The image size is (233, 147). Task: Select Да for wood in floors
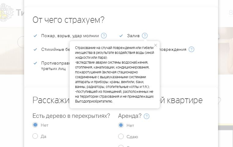pyautogui.click(x=35, y=136)
